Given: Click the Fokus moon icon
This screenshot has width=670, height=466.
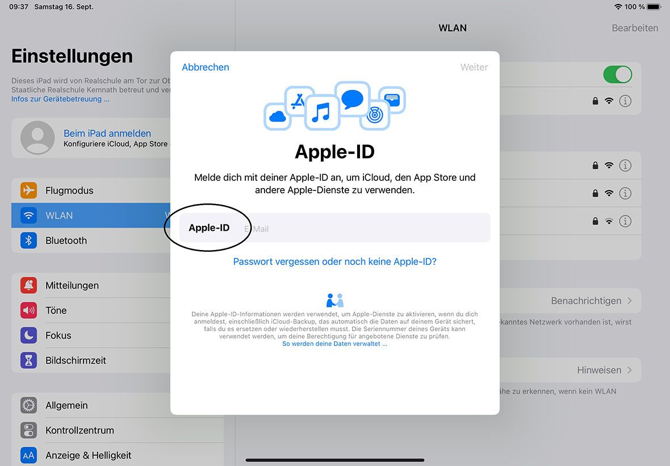Looking at the screenshot, I should tap(28, 335).
